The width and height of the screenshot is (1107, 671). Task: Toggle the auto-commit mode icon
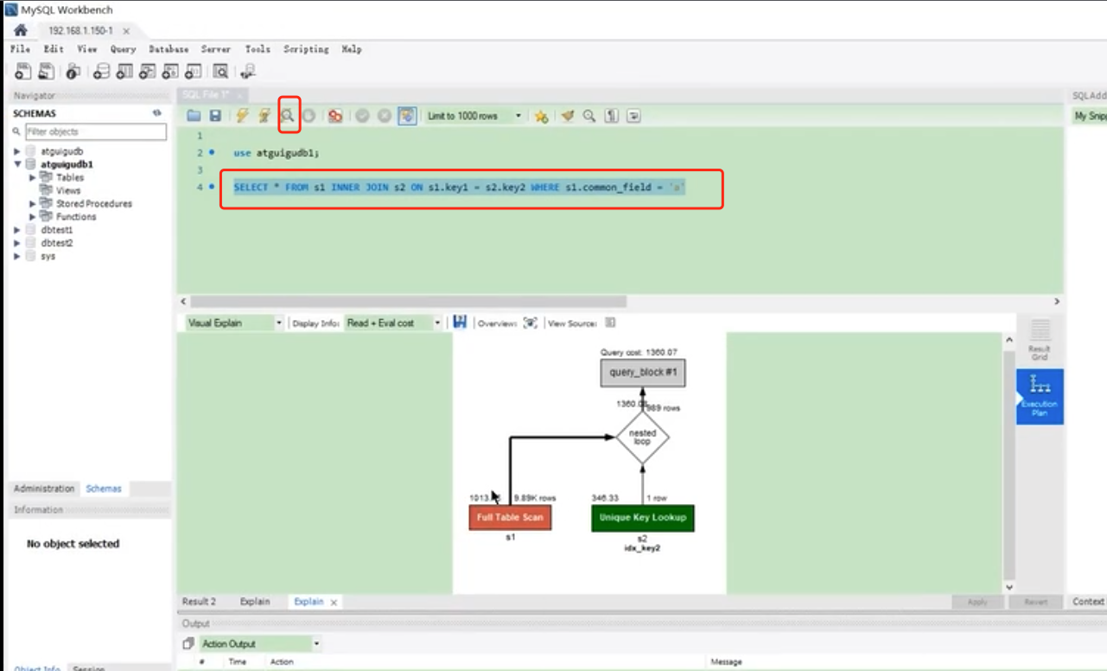(x=407, y=116)
